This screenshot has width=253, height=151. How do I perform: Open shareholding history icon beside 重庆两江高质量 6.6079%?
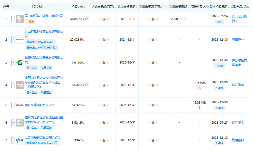coord(86,85)
